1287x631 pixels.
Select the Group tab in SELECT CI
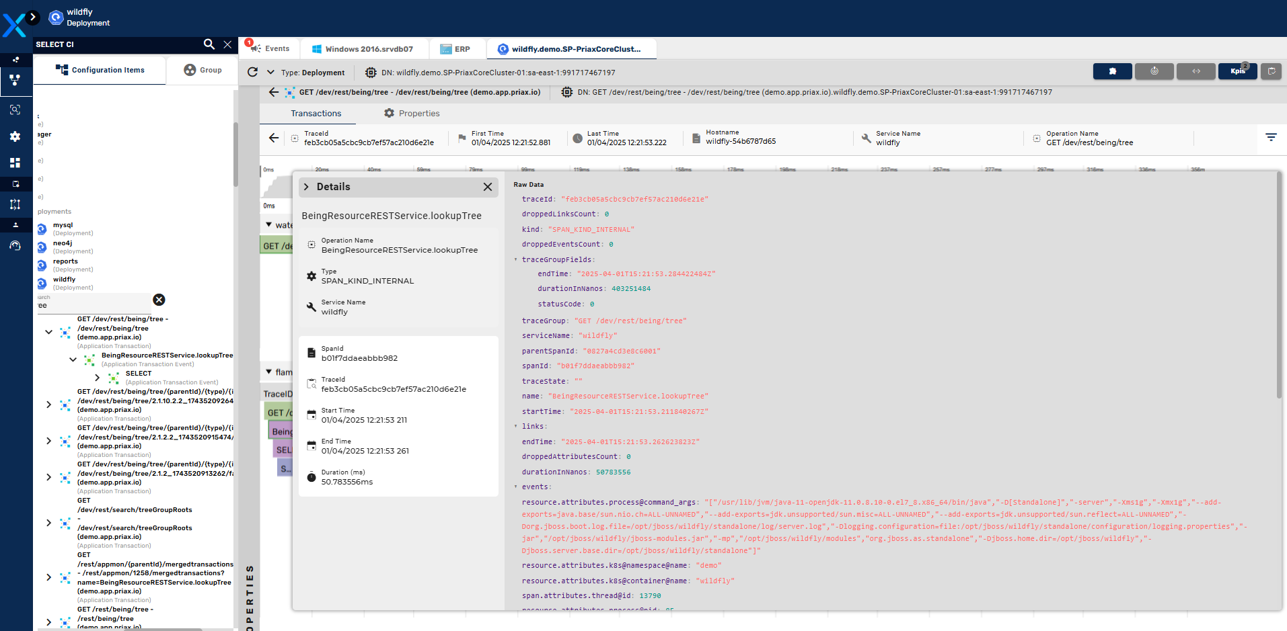(x=203, y=70)
